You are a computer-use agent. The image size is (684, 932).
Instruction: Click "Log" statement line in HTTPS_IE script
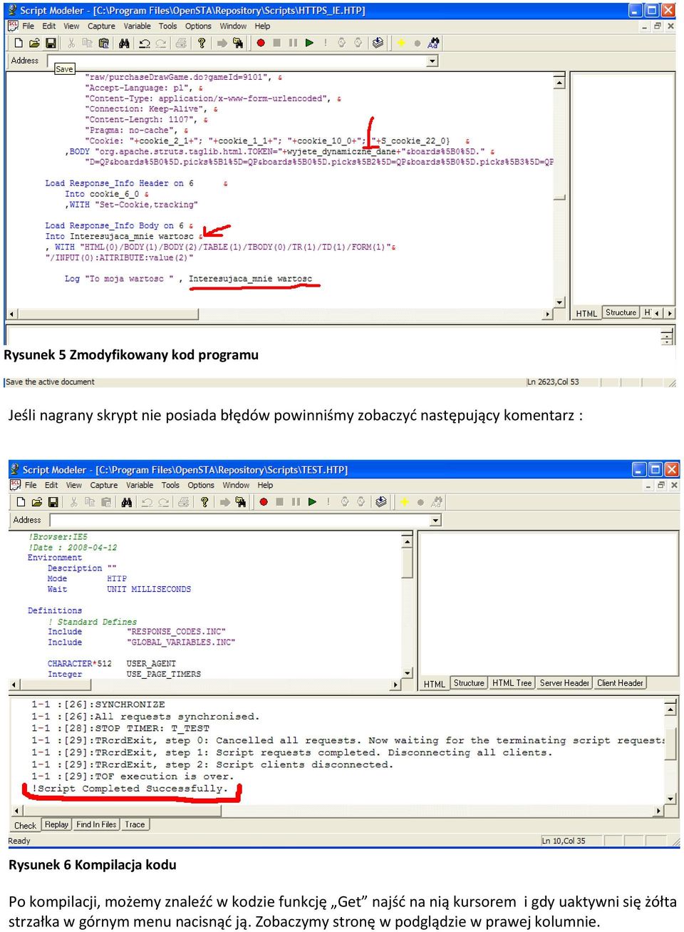pos(188,279)
